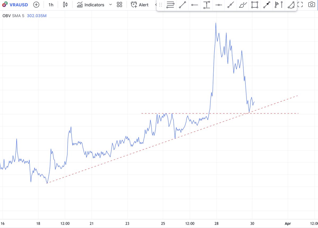Create a new Alert
Viewport: 318px width, 228px height.
(x=140, y=5)
